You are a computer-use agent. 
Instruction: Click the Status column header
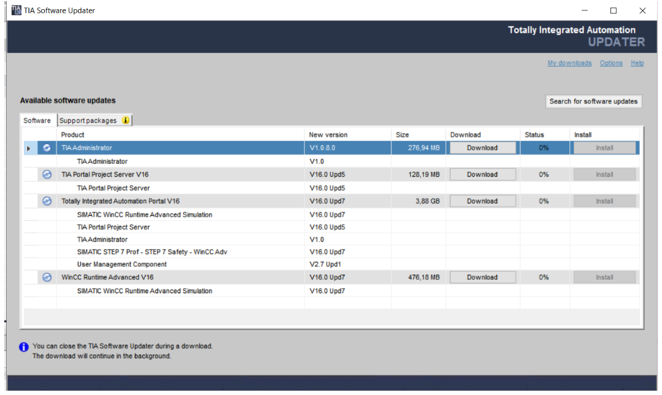(545, 134)
